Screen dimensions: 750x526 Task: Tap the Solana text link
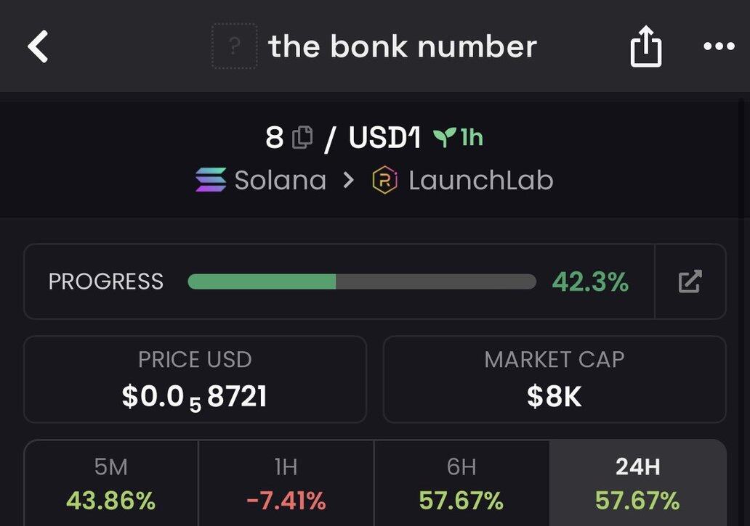point(281,181)
